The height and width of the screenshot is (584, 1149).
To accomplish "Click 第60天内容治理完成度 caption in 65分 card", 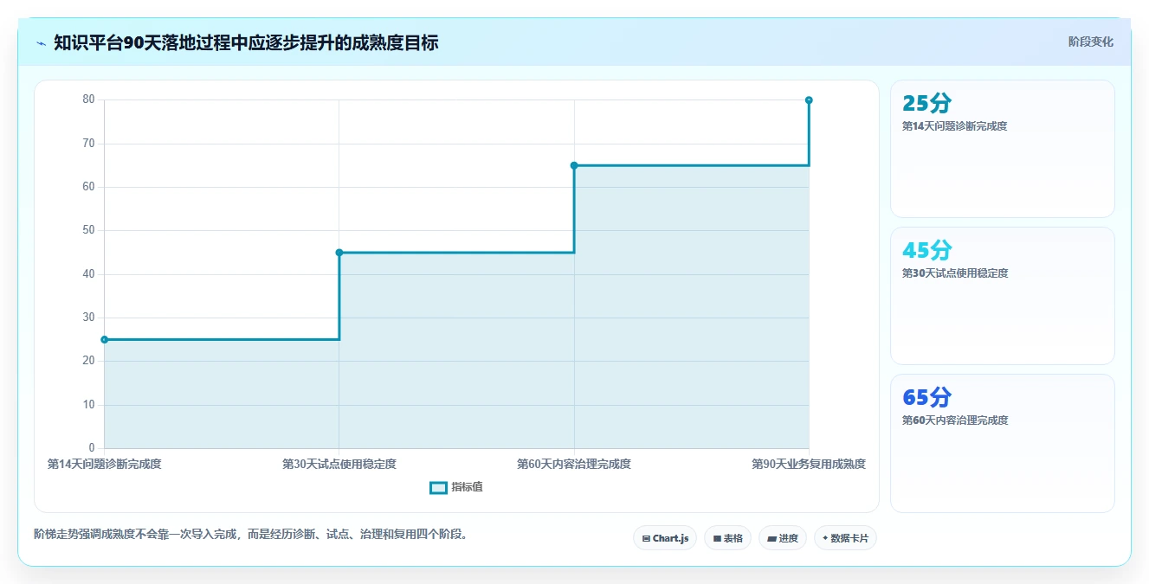I will tap(955, 420).
